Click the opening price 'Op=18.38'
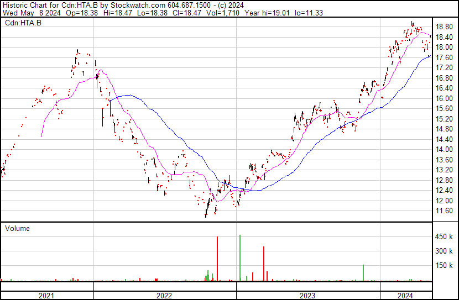This screenshot has height=300, width=459. (82, 13)
